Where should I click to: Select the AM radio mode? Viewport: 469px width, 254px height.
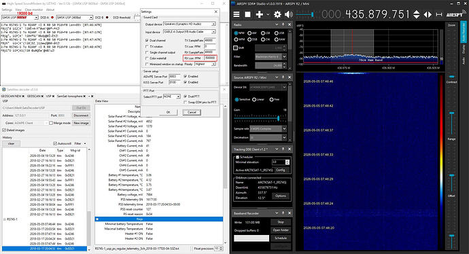(x=252, y=33)
